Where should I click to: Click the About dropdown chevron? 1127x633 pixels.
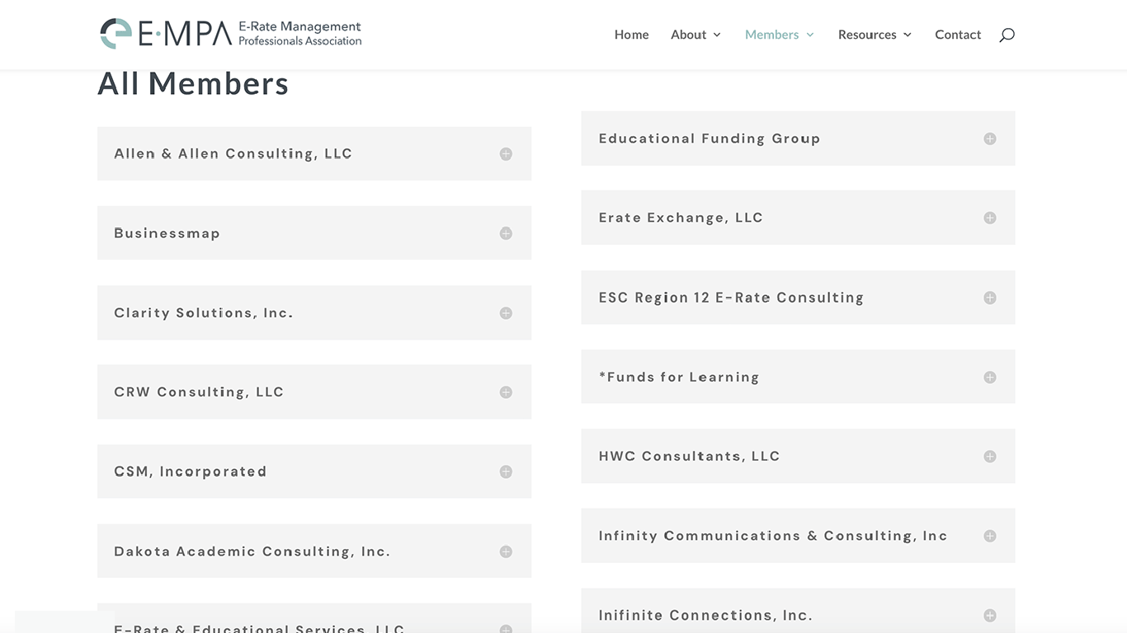tap(717, 35)
